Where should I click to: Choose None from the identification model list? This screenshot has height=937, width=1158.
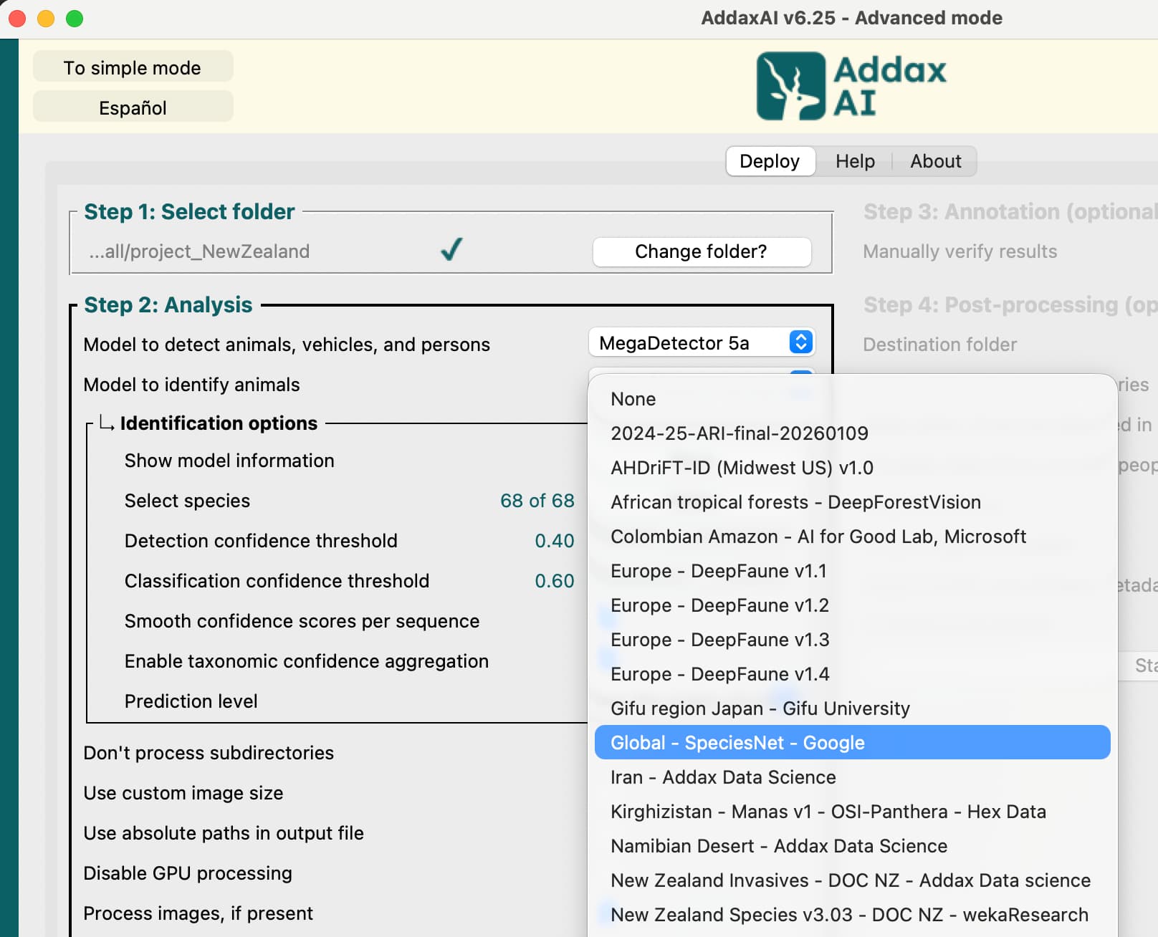(x=633, y=399)
